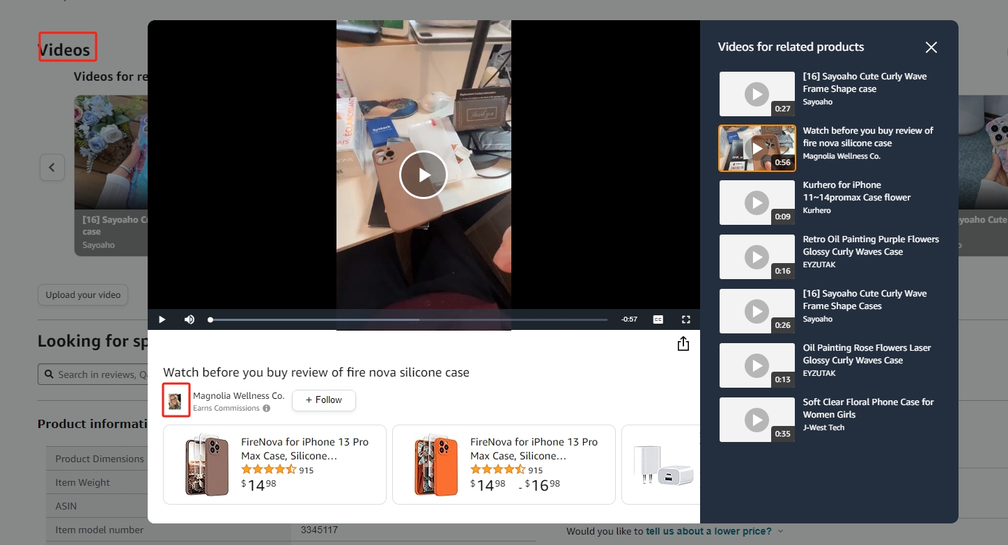The height and width of the screenshot is (545, 1008).
Task: Play the 0:26 Sayoaho Curly Wave Frame Shape Cases video
Action: pyautogui.click(x=757, y=311)
